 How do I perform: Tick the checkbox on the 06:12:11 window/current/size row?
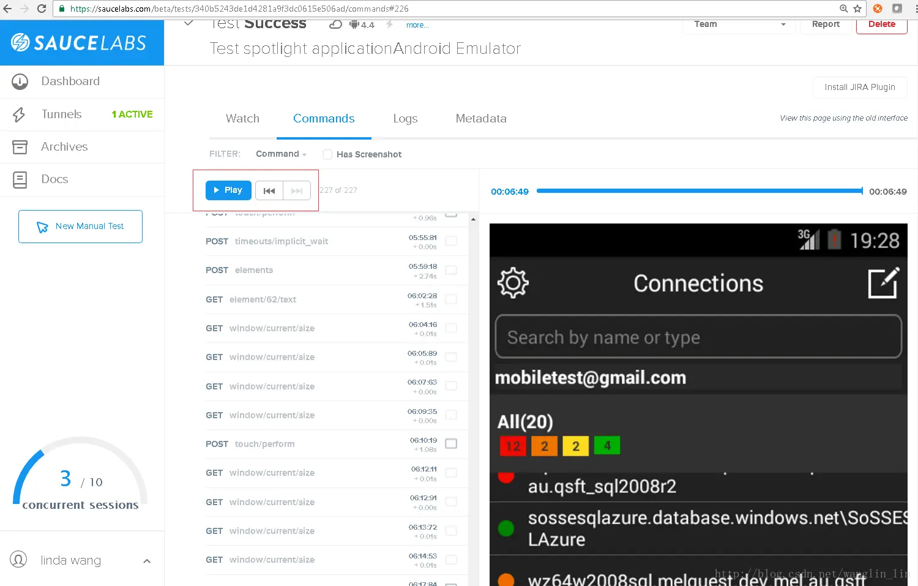click(x=451, y=473)
